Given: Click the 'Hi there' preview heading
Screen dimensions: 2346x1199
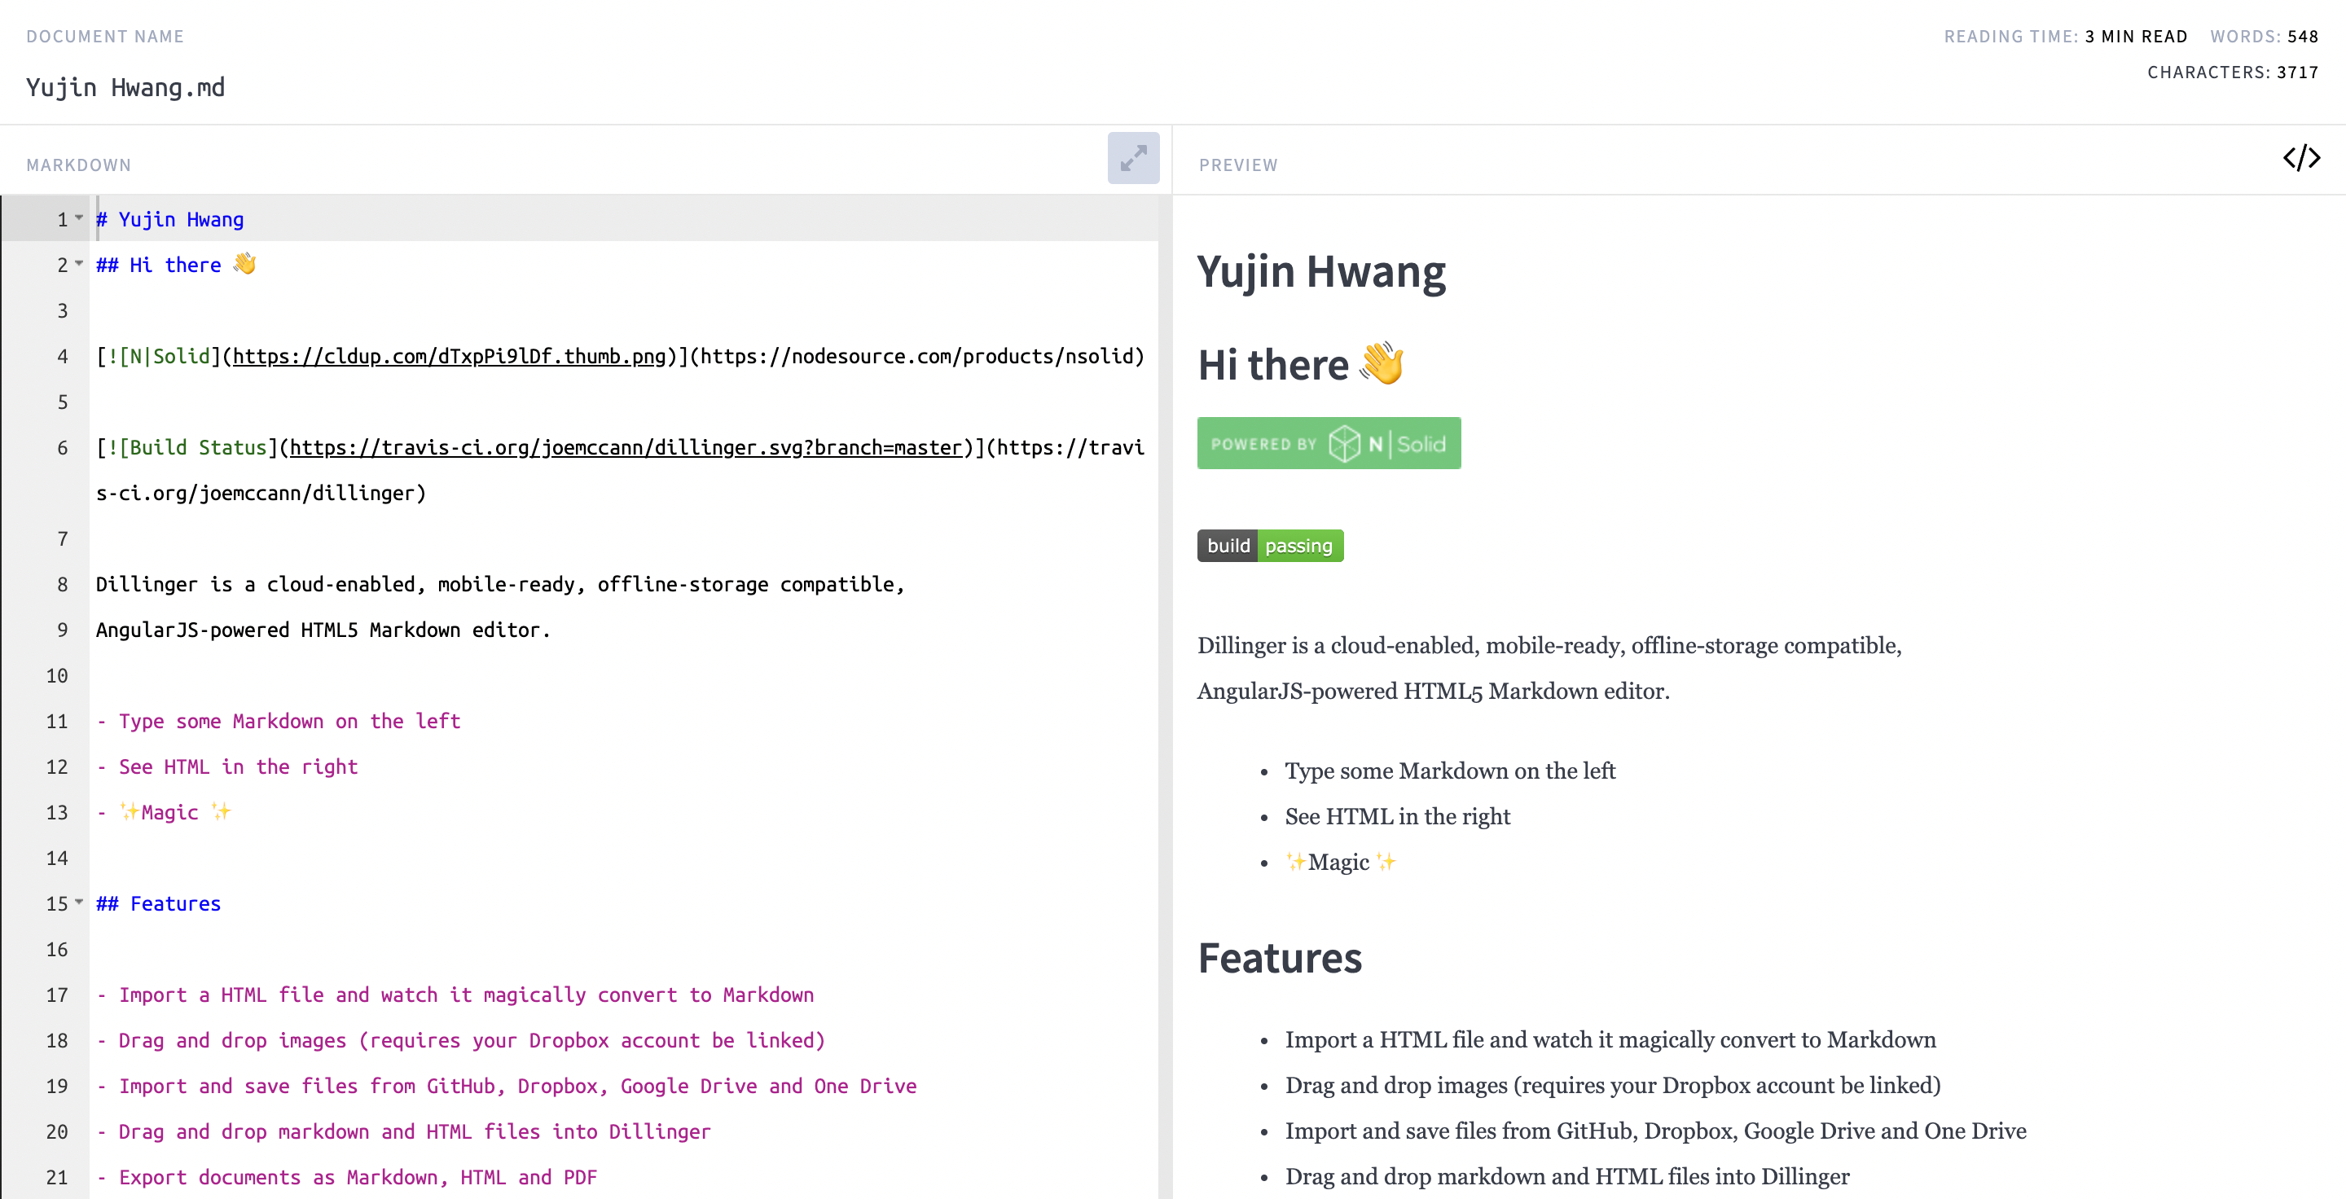Looking at the screenshot, I should click(x=1301, y=364).
